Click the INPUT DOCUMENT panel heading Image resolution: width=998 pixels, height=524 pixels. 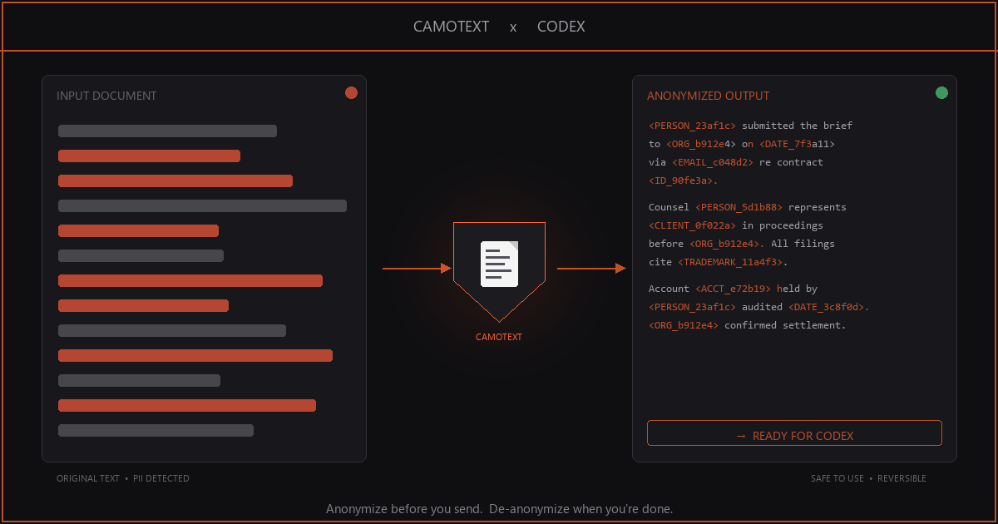point(106,96)
